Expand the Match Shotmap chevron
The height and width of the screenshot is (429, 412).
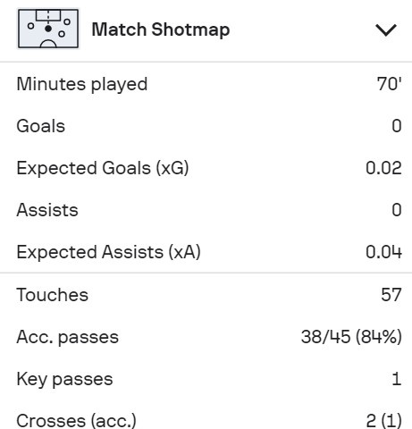(x=386, y=29)
